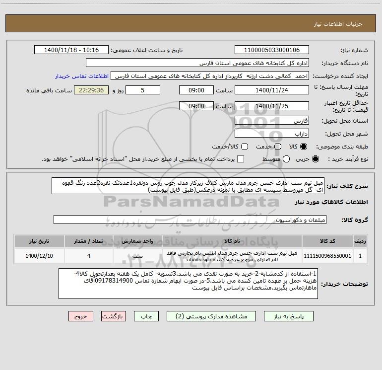Click the گروه کالا field مبلمان و دکوراسیون
Screen dimensions: 382x370
(190, 220)
